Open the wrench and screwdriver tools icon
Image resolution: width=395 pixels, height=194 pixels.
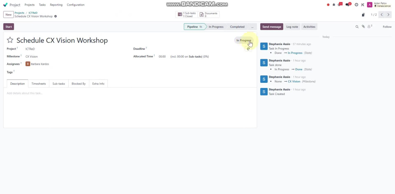(363, 5)
